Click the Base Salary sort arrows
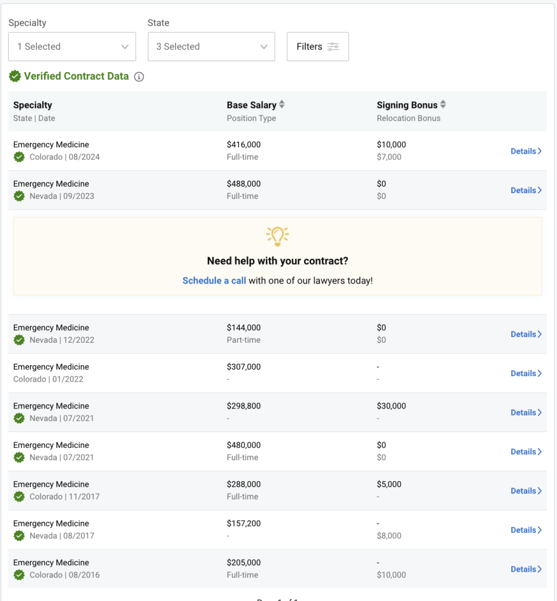The height and width of the screenshot is (601, 557). [282, 104]
